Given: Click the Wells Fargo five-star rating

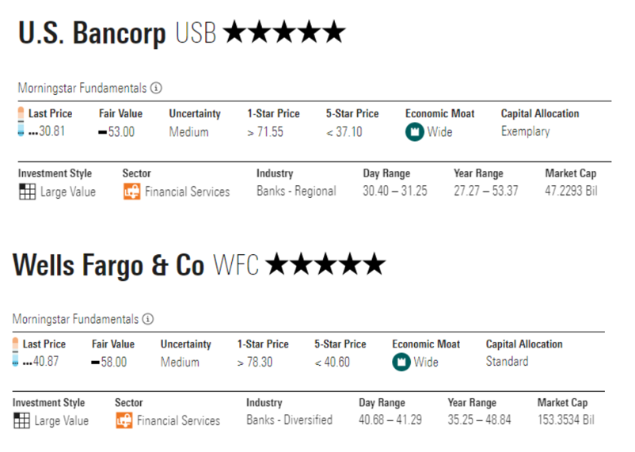Looking at the screenshot, I should pos(325,264).
